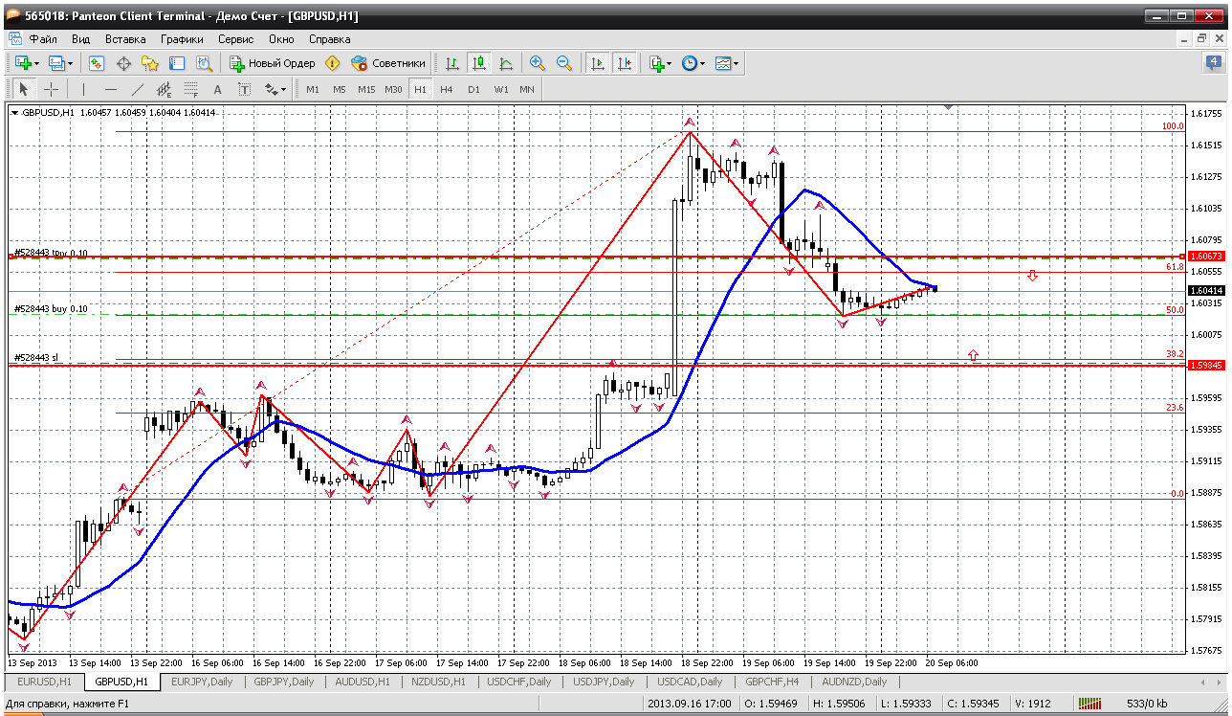This screenshot has width=1232, height=716.
Task: Switch to W1 timeframe
Action: point(501,89)
